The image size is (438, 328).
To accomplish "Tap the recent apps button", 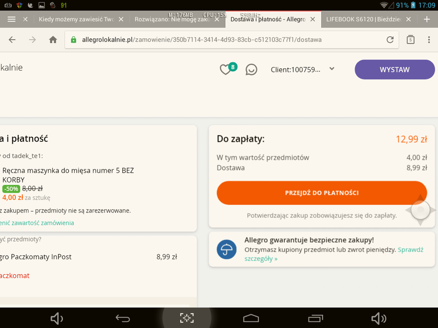I will (315, 318).
